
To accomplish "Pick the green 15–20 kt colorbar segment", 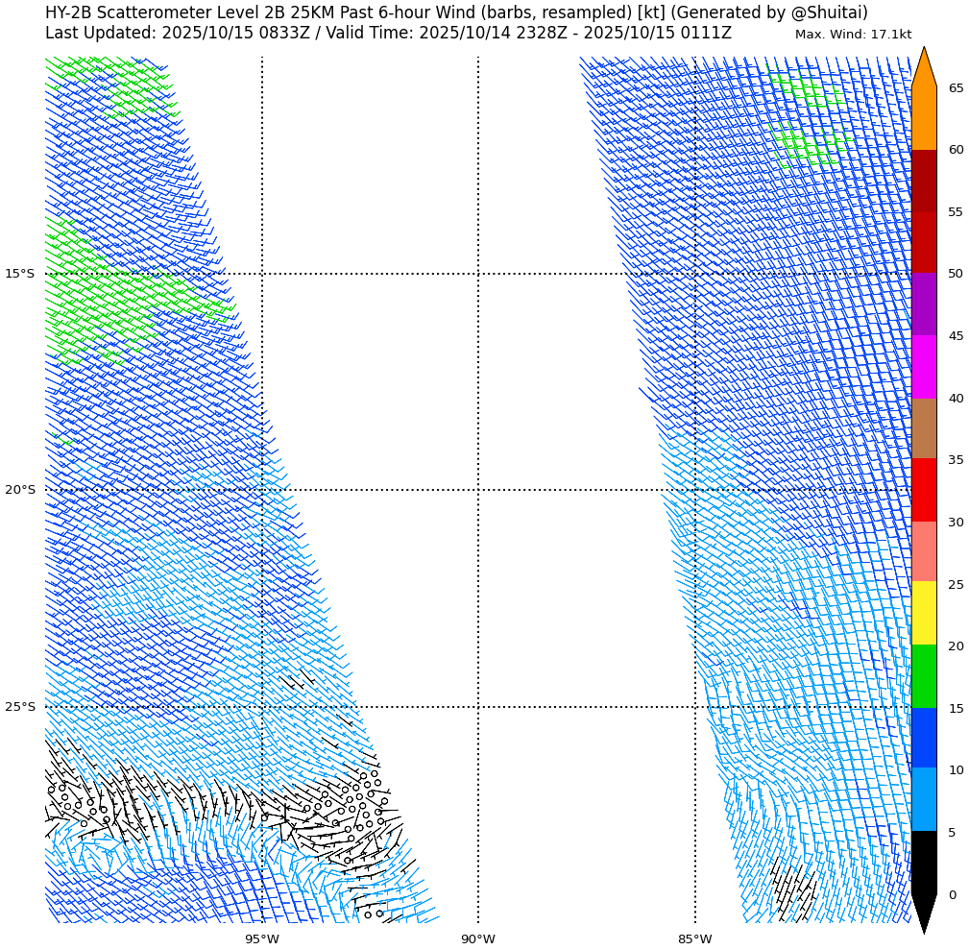I will [923, 676].
